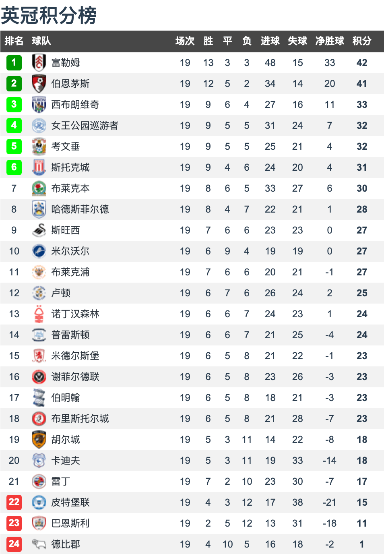Select the 雷丁 row team name
Image resolution: width=384 pixels, height=554 pixels.
[61, 482]
